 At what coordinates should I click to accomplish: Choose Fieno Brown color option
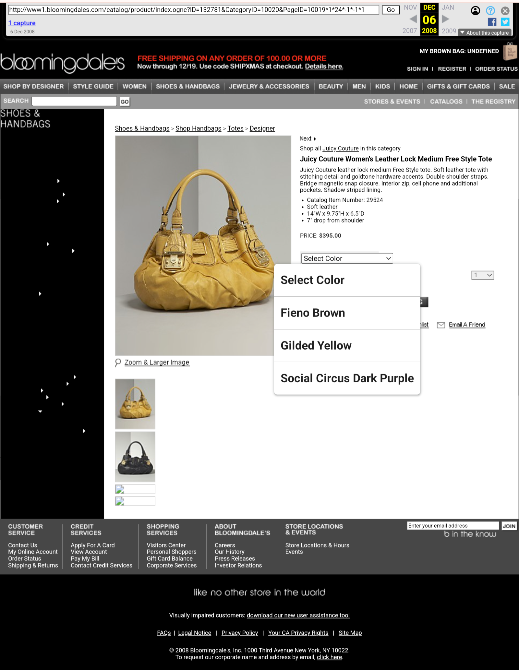pyautogui.click(x=347, y=313)
